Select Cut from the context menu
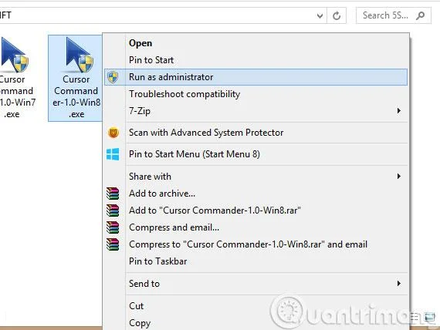 point(256,306)
